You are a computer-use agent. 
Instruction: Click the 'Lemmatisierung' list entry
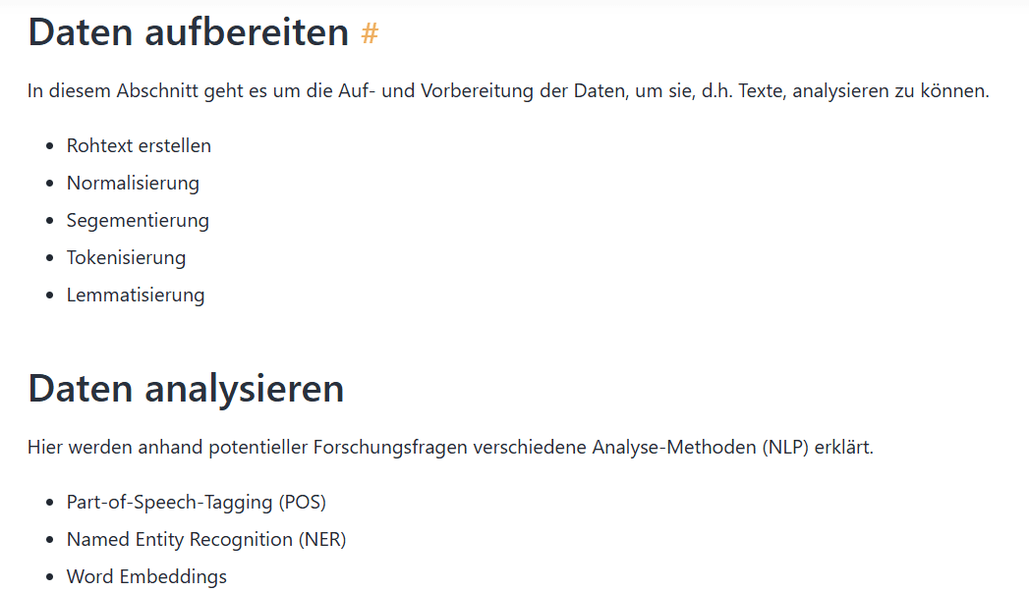pos(136,295)
